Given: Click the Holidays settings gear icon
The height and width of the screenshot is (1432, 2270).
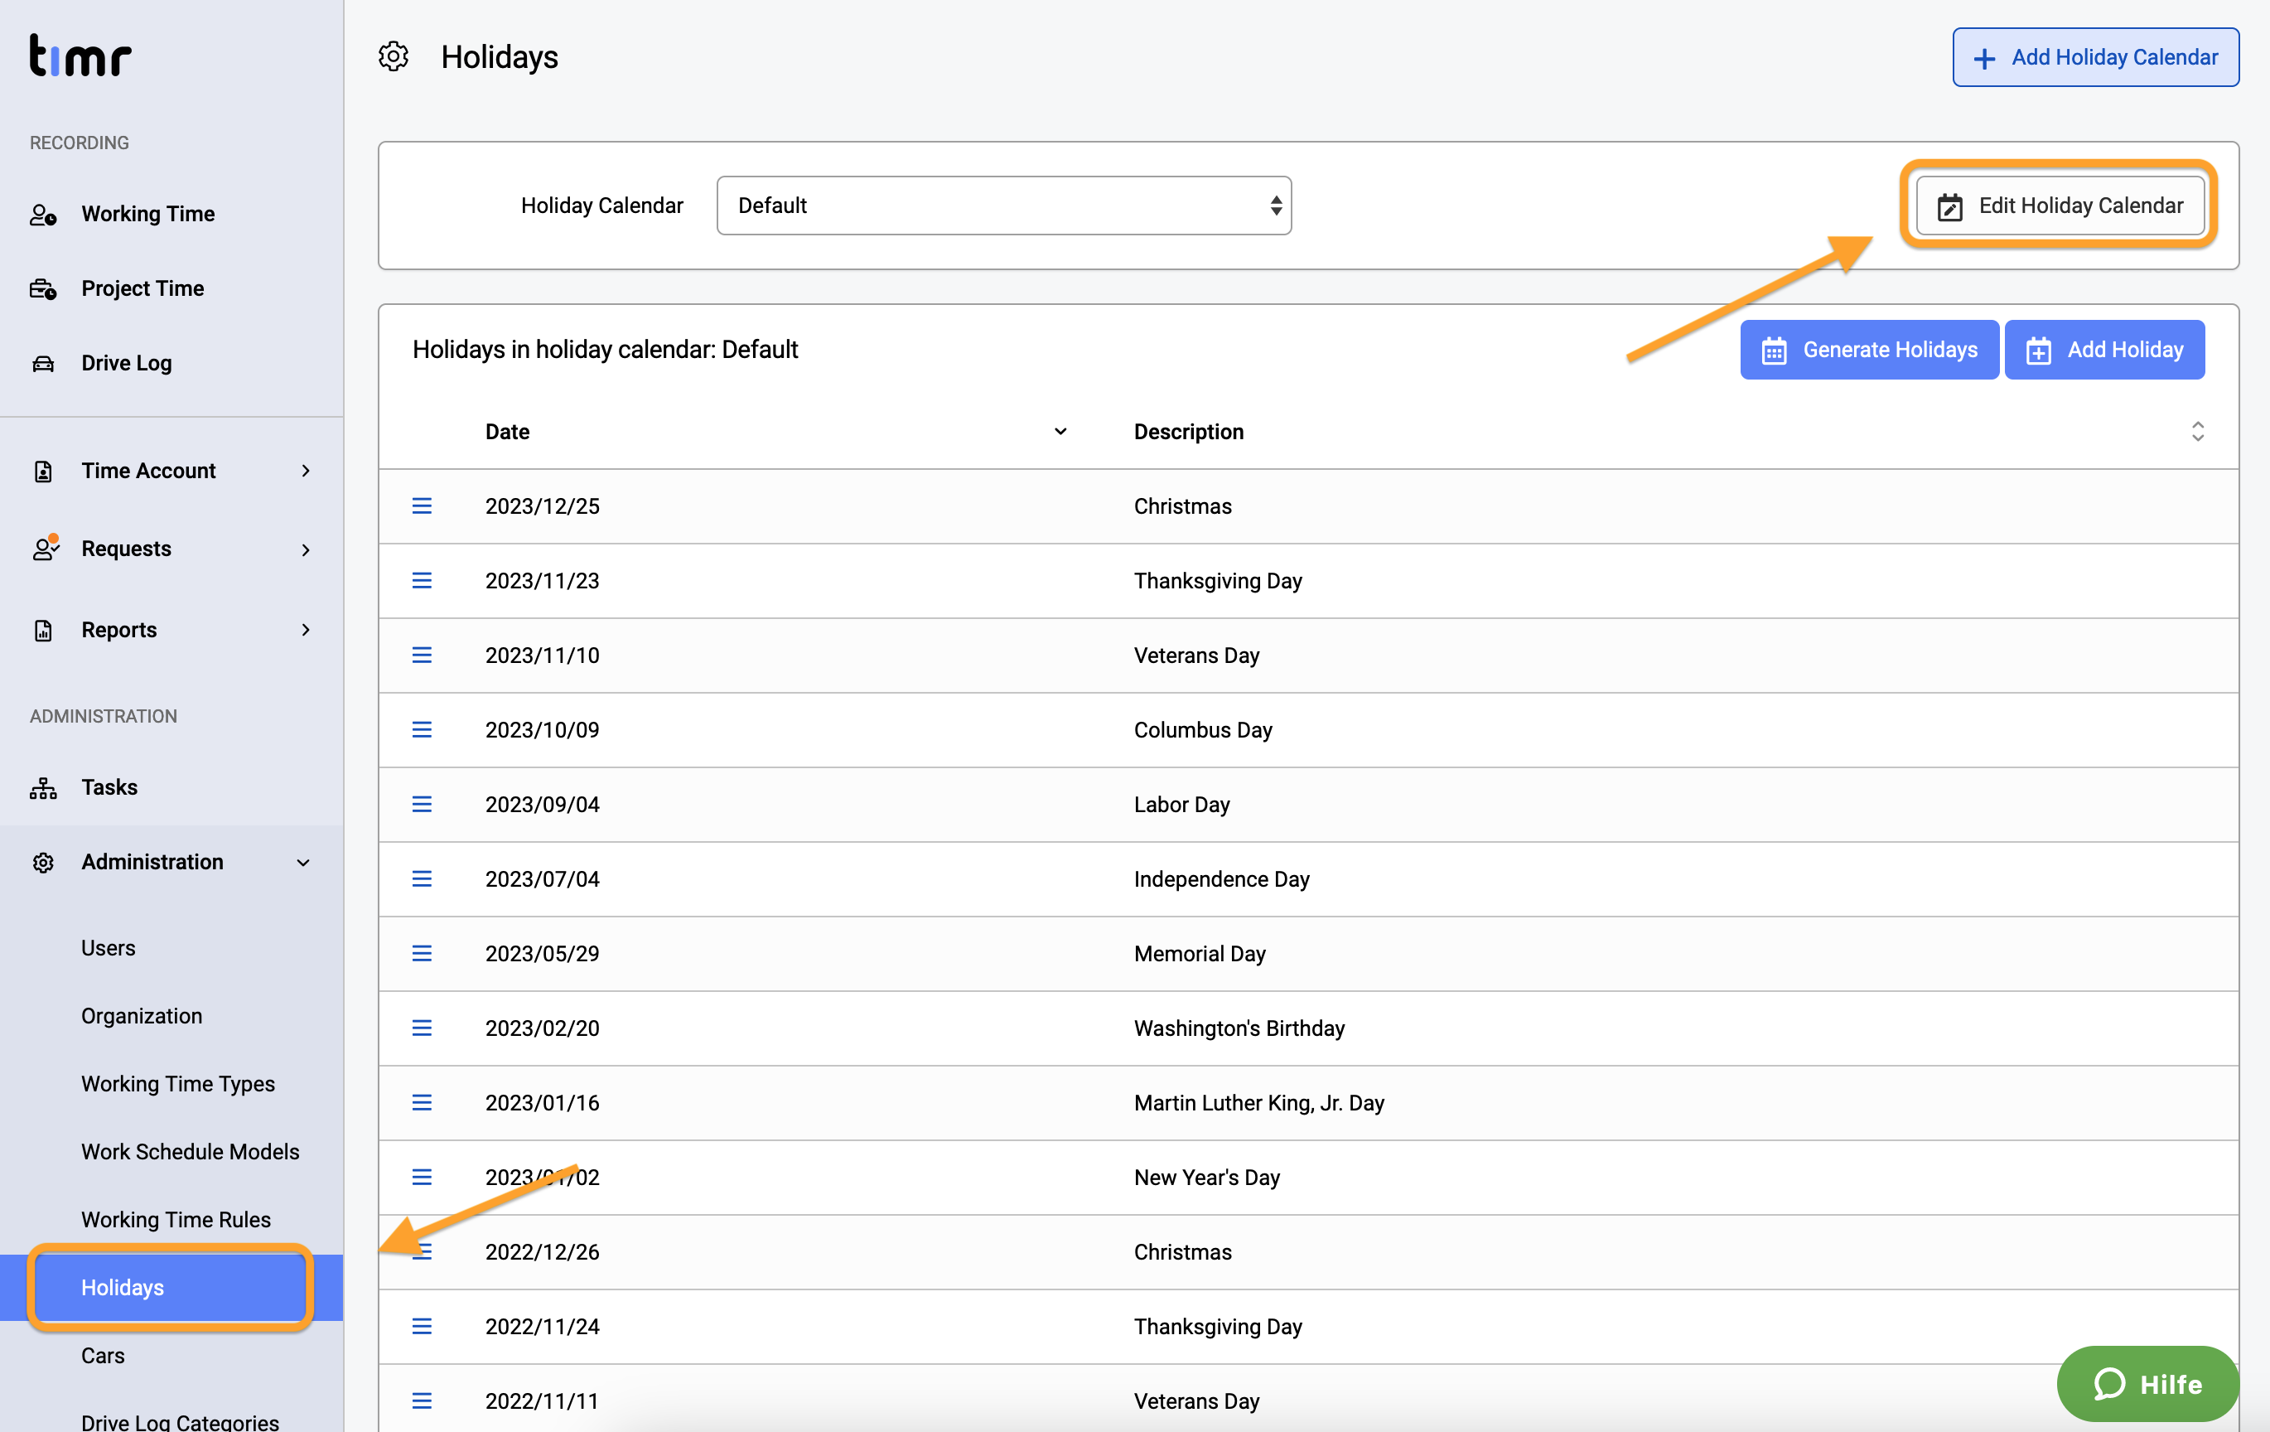Looking at the screenshot, I should tap(393, 56).
